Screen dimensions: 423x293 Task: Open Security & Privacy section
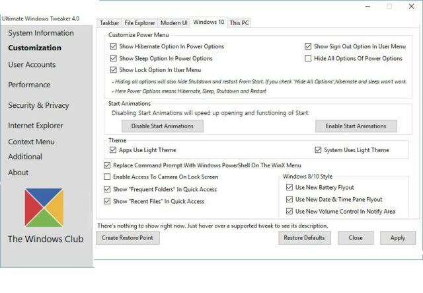click(38, 105)
